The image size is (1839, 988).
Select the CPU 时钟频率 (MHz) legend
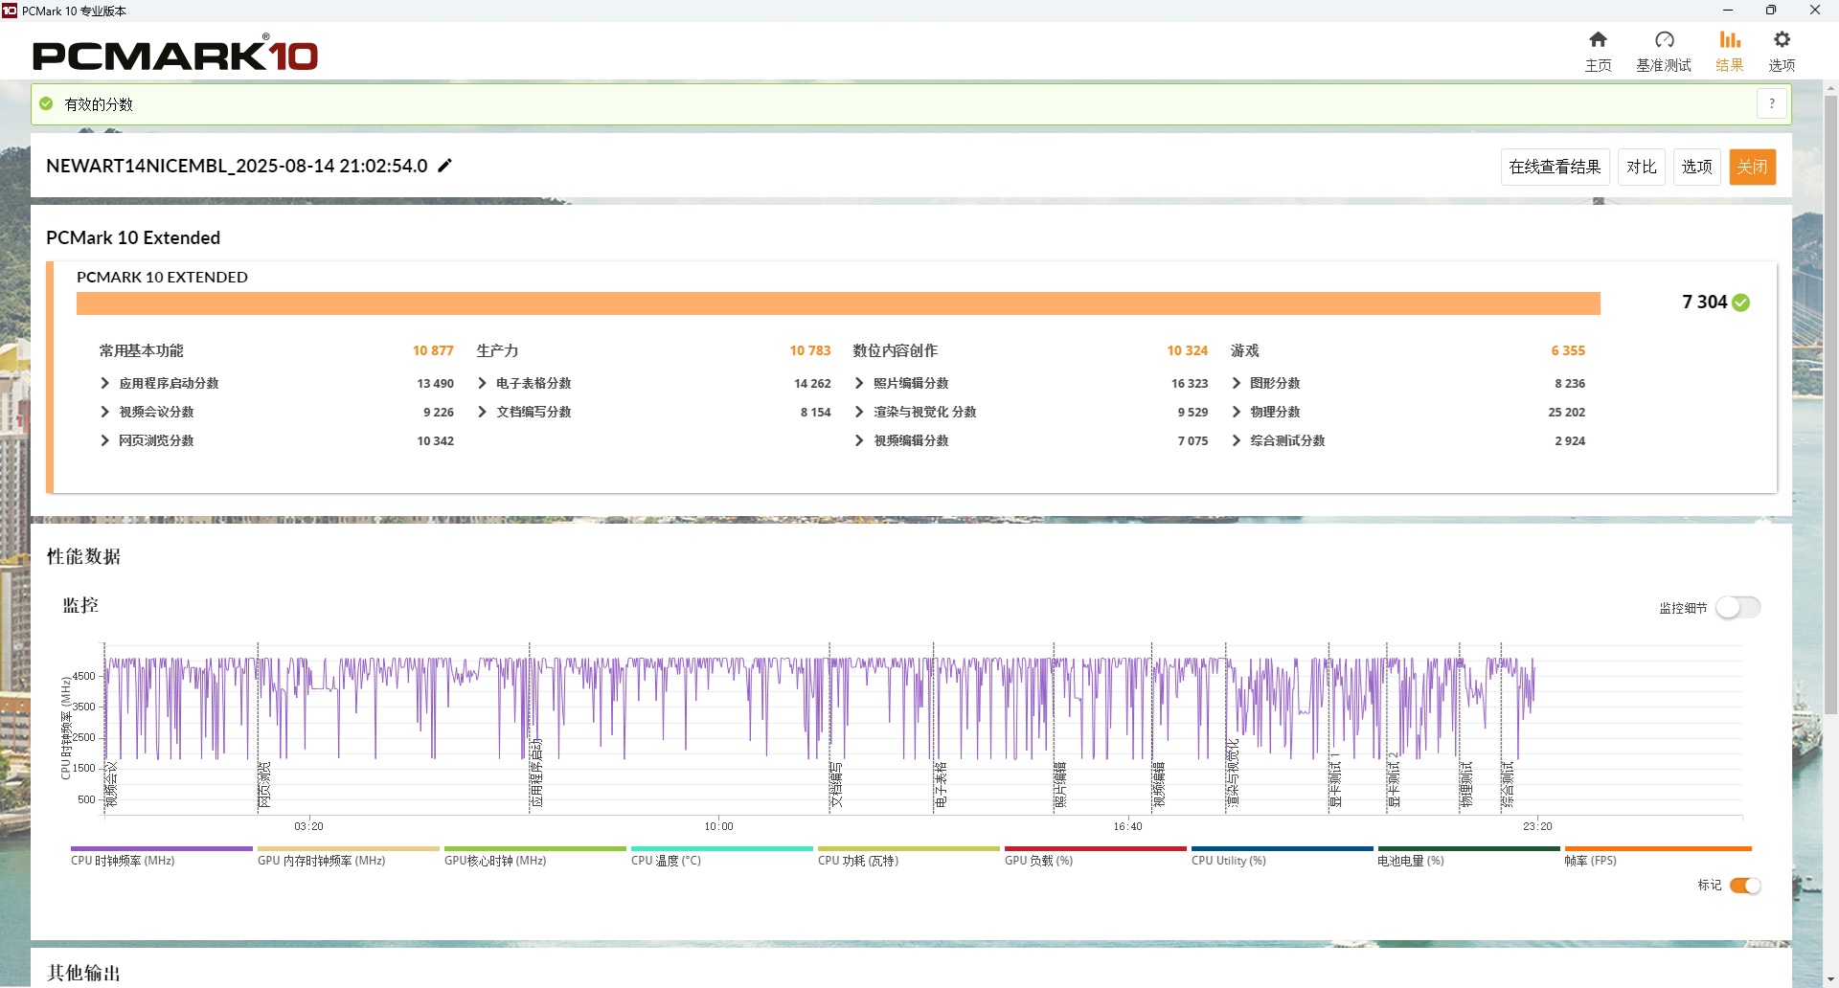coord(161,856)
